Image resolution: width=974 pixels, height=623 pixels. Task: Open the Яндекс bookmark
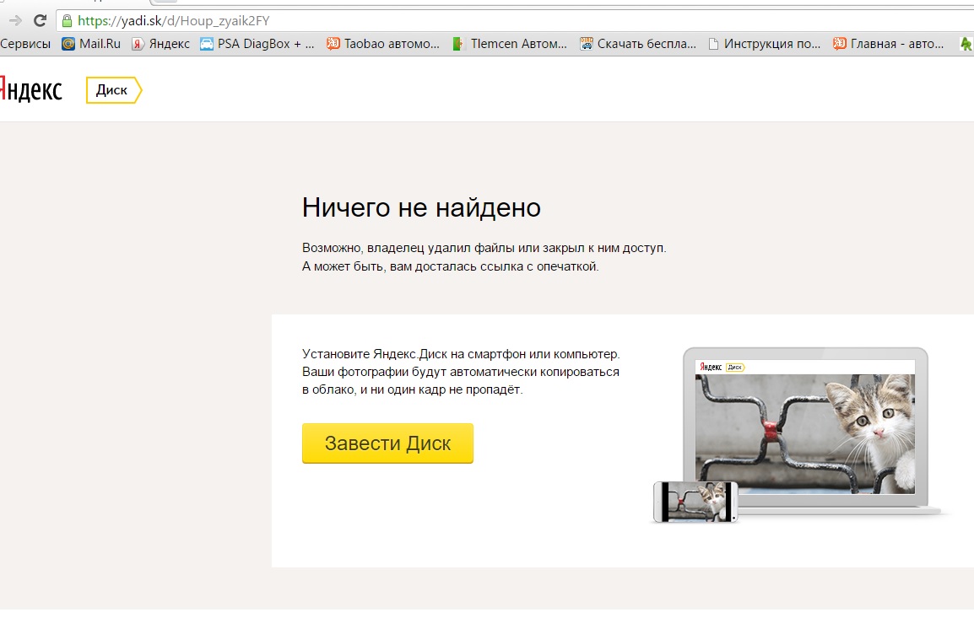161,44
